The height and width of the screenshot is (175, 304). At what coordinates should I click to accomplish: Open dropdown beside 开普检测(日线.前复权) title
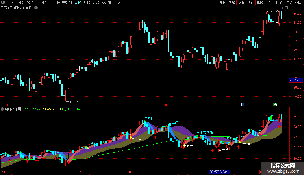36,8
